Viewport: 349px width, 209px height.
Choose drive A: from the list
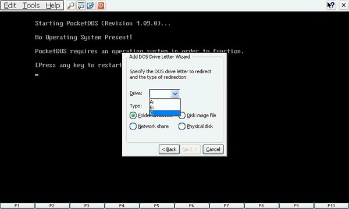pos(165,102)
